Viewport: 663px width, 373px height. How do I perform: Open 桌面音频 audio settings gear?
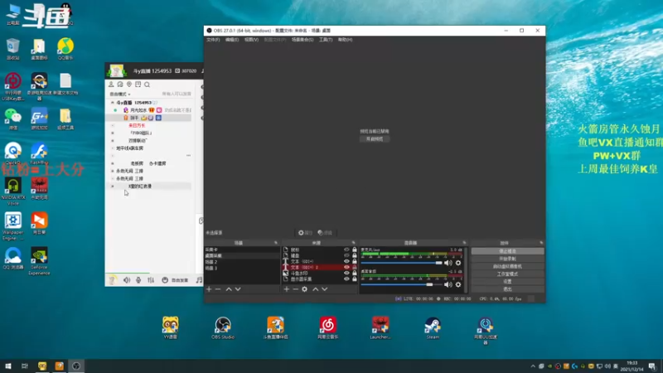[458, 284]
